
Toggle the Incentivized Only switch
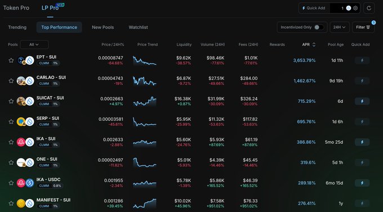coord(319,28)
